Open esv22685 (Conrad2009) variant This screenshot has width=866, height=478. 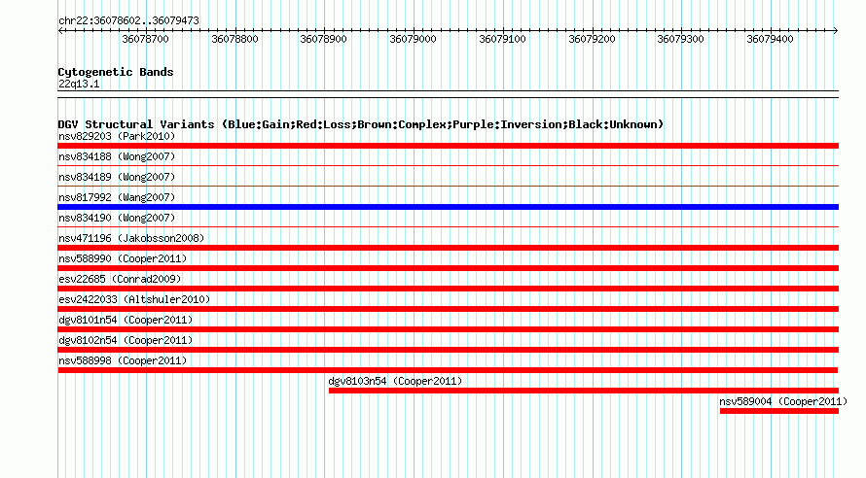[120, 279]
